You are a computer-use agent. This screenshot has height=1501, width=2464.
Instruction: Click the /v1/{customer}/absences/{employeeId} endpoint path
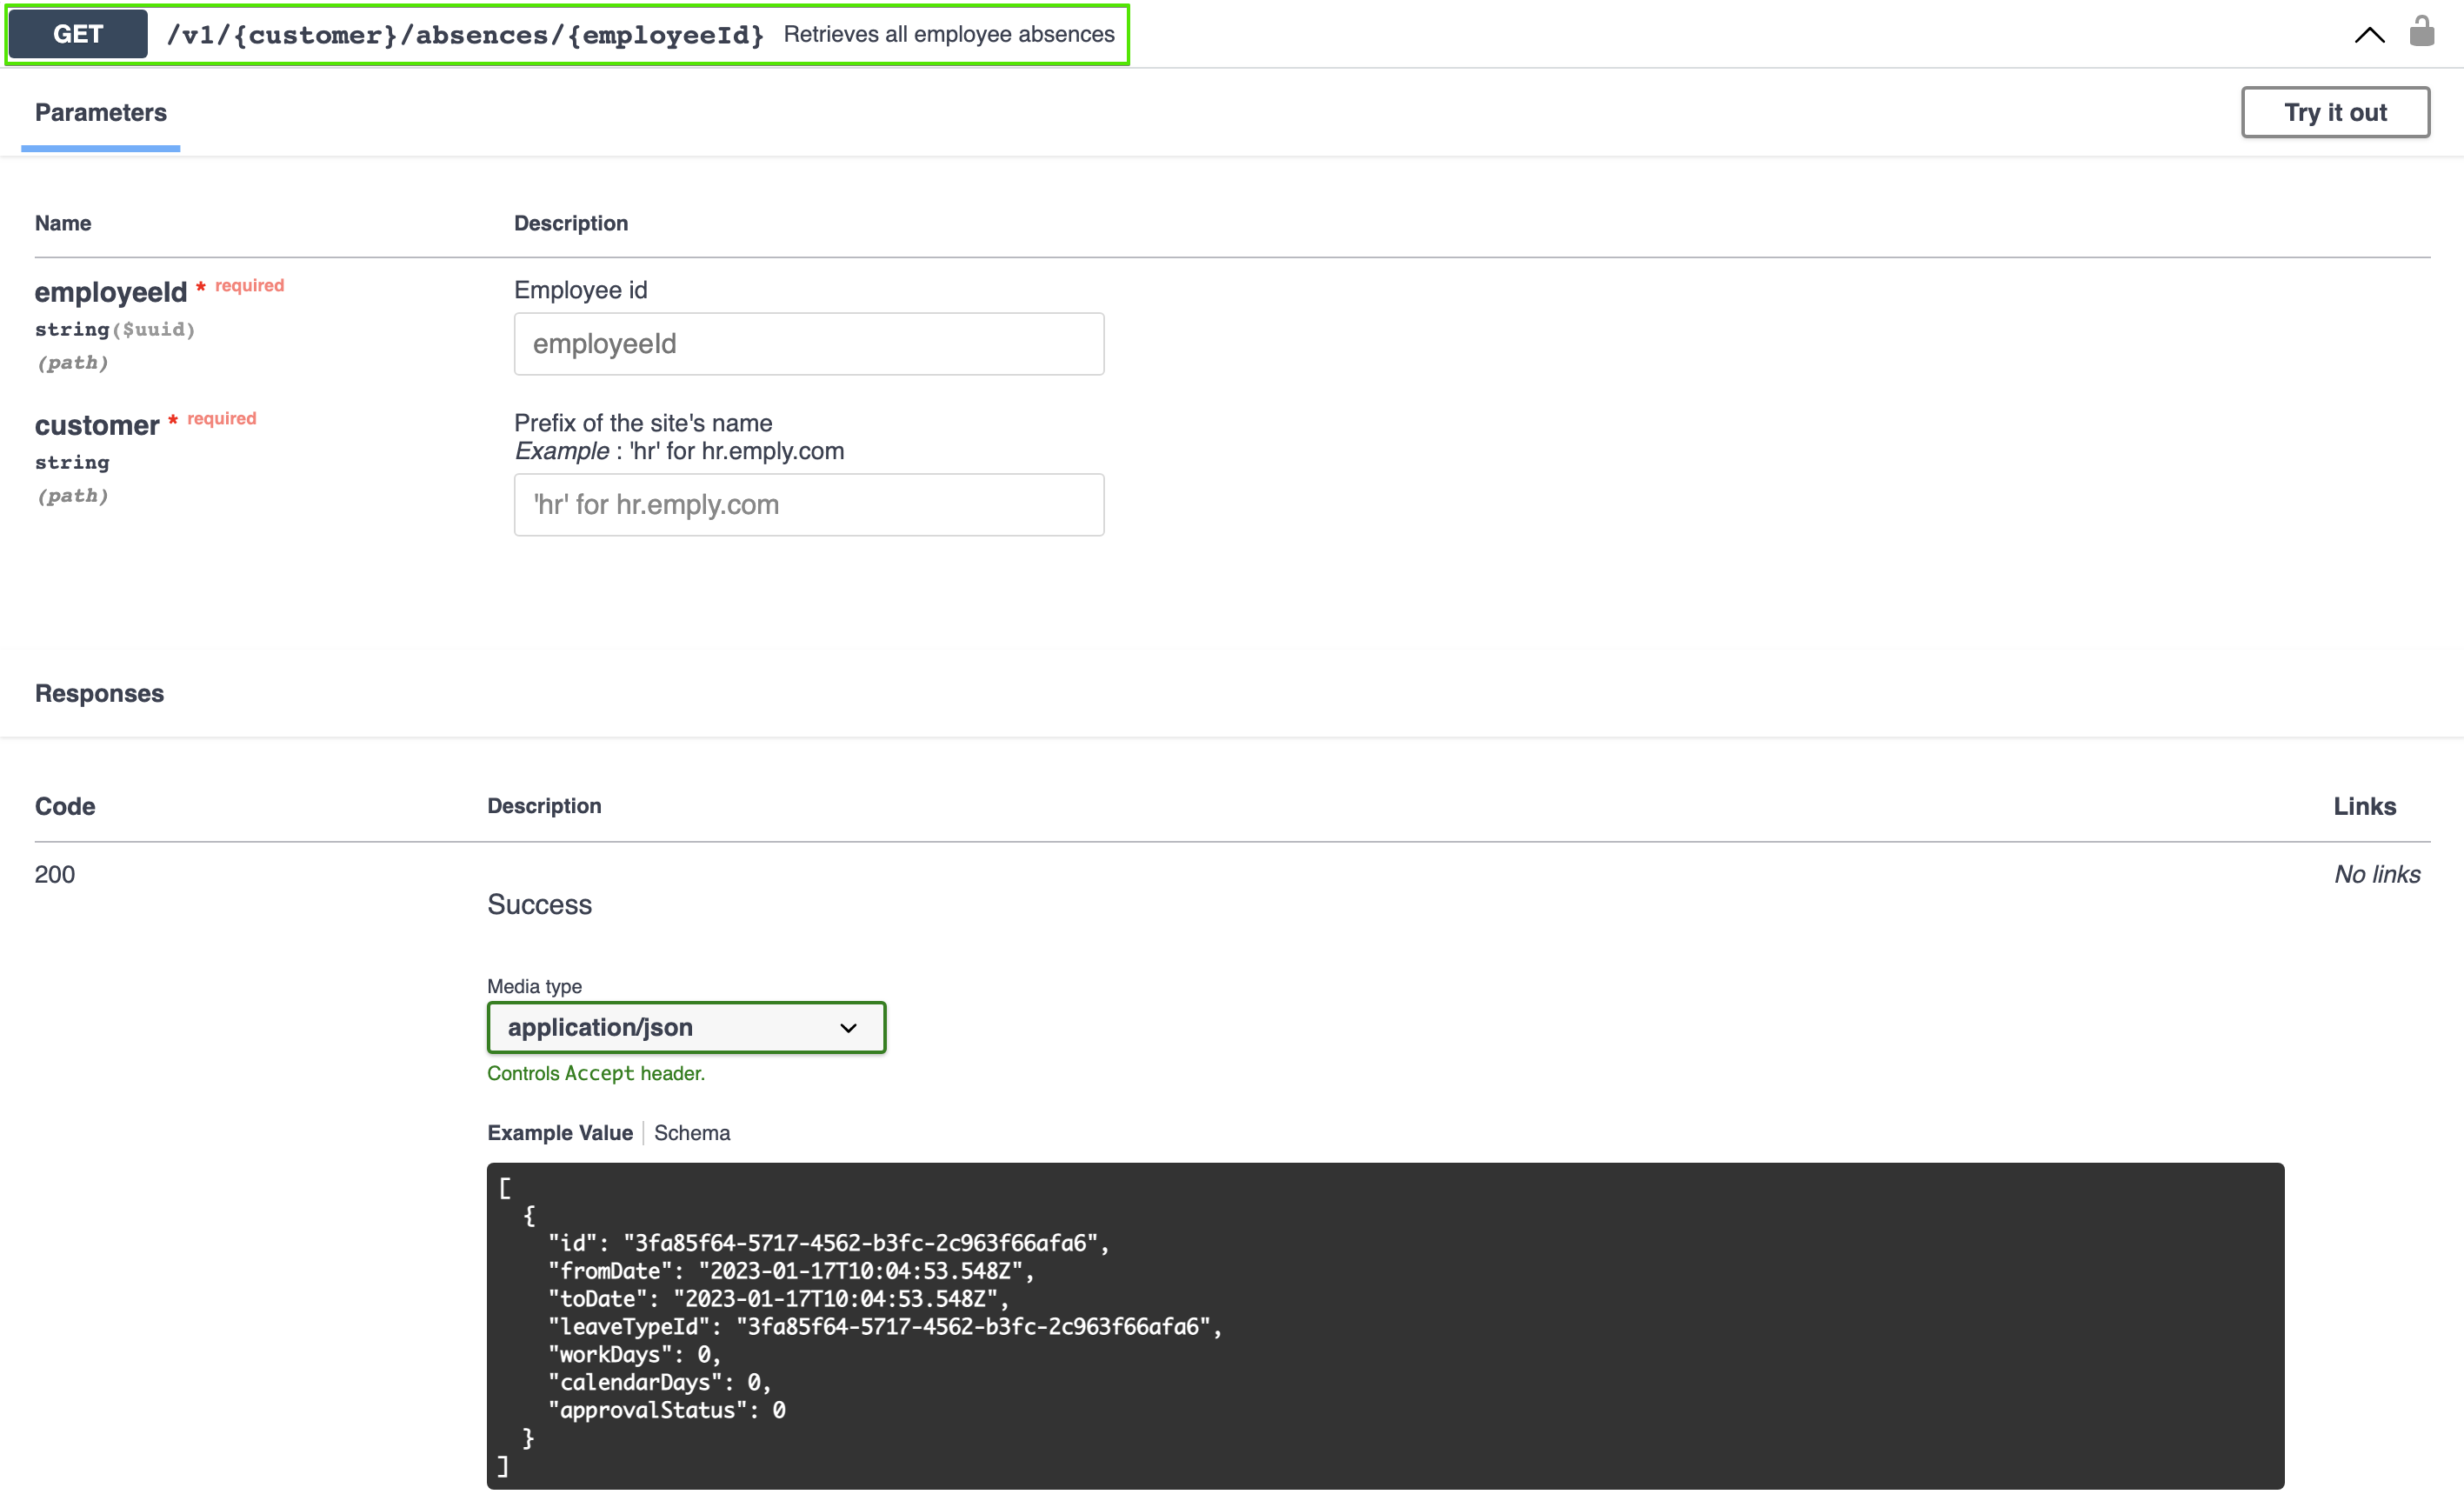tap(465, 35)
